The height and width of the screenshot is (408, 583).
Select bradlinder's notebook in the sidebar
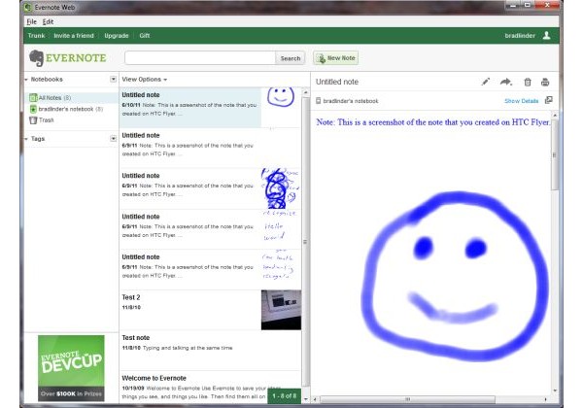(71, 109)
